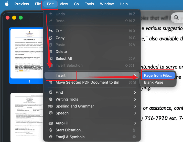Click the Redo arrow icon
Screen dimensions: 183x142
tap(51, 21)
